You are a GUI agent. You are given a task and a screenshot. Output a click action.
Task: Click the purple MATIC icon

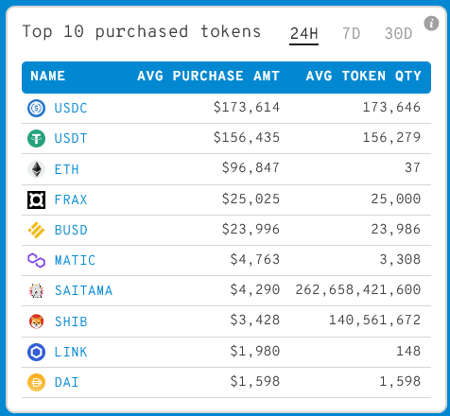pyautogui.click(x=36, y=260)
